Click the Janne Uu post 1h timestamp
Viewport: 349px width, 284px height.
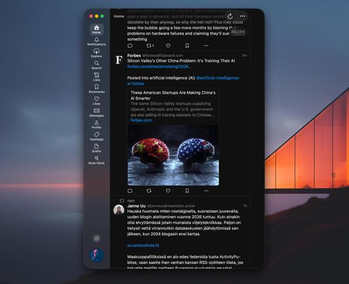pyautogui.click(x=245, y=206)
